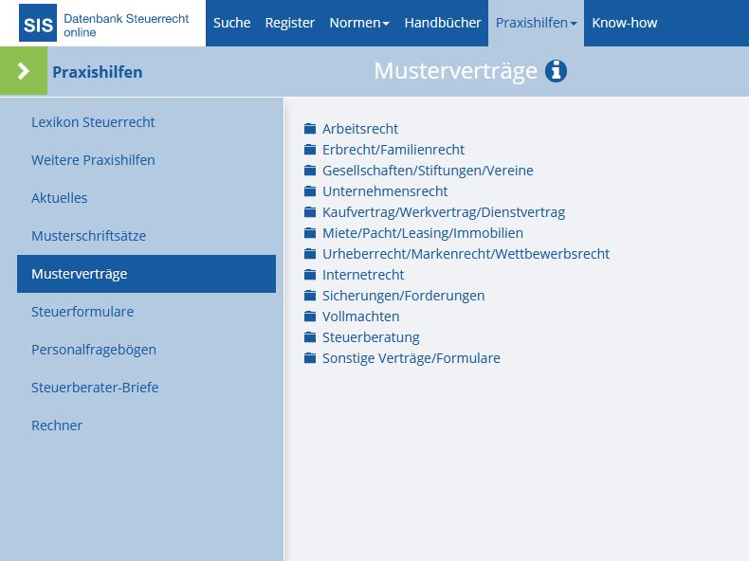Click folder icon beside Arbeitsrecht

(x=310, y=129)
